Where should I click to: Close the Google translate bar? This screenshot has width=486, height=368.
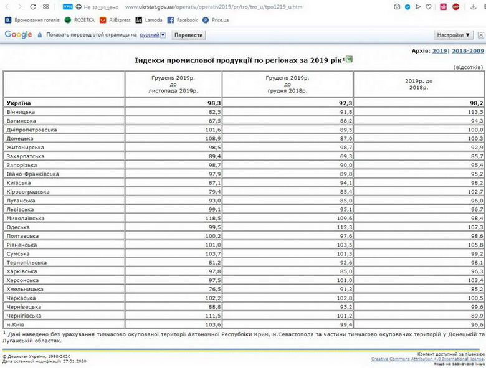[480, 35]
